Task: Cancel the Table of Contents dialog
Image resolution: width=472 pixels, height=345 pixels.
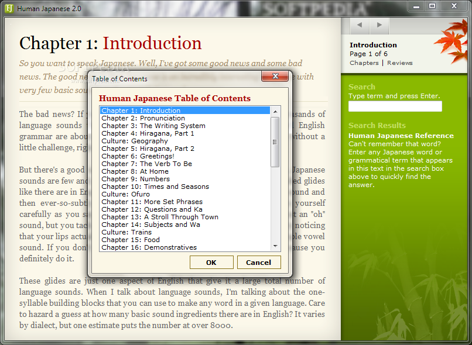Action: click(259, 263)
